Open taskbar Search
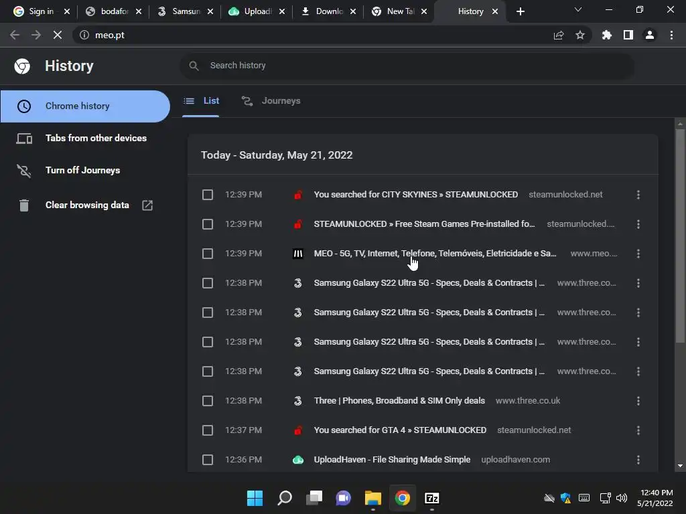Viewport: 686px width, 514px height. point(284,498)
